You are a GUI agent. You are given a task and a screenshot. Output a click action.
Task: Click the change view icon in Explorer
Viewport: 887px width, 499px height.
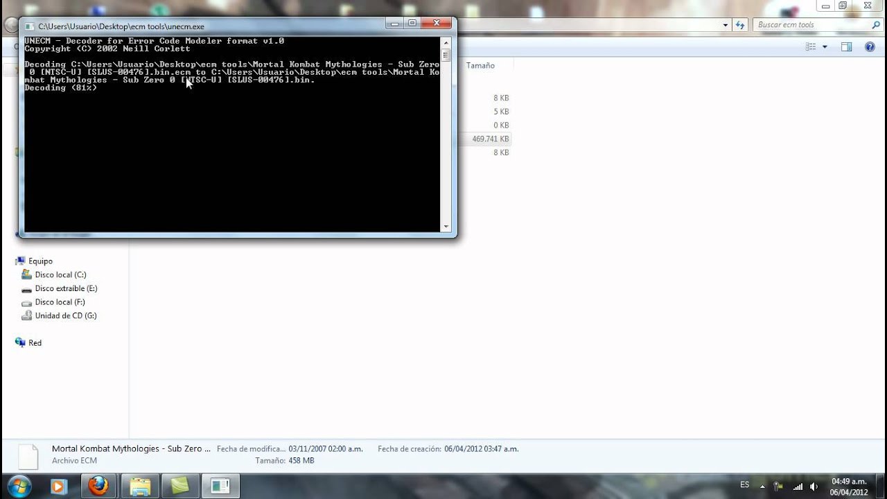pos(811,47)
